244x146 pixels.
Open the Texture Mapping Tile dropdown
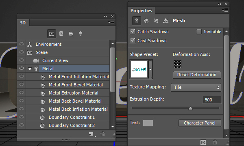click(196, 87)
